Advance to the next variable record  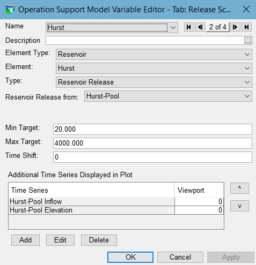[235, 27]
